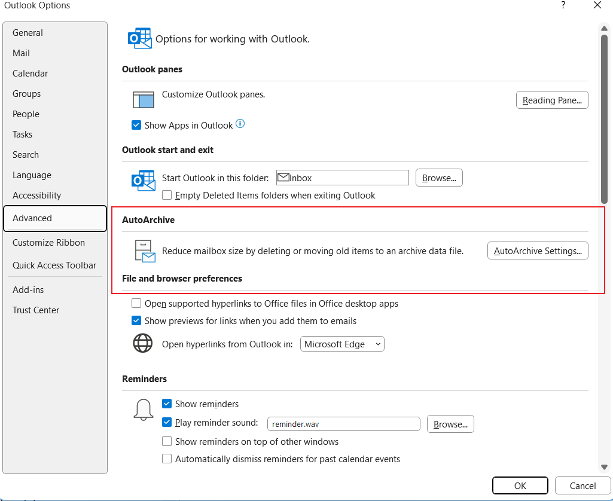This screenshot has height=501, width=613.
Task: Click the Outlook panes customization icon
Action: tap(143, 99)
